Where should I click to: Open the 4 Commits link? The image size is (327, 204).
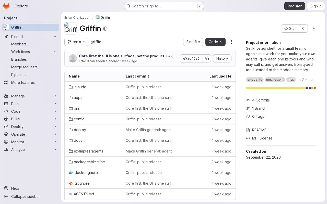(x=261, y=100)
